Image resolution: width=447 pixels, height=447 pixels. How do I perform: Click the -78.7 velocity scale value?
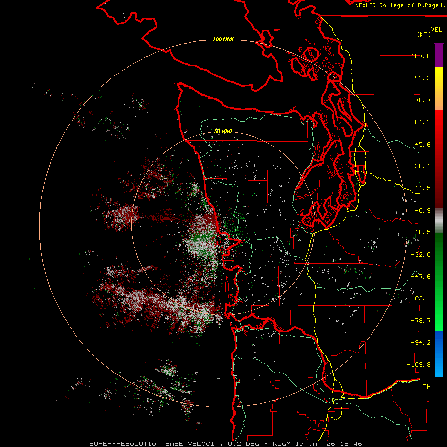[421, 321]
